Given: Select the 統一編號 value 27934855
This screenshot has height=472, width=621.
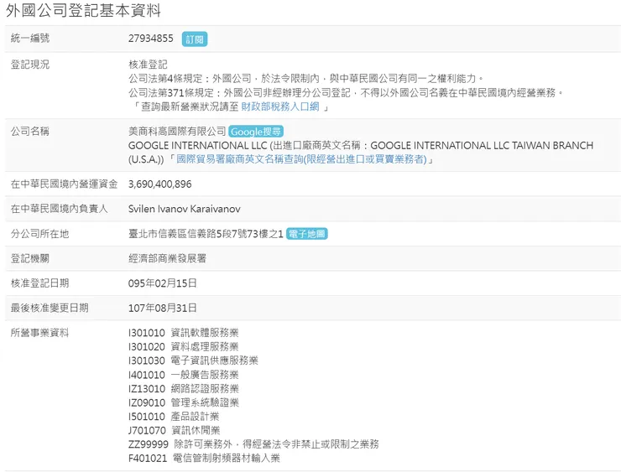Looking at the screenshot, I should [151, 39].
